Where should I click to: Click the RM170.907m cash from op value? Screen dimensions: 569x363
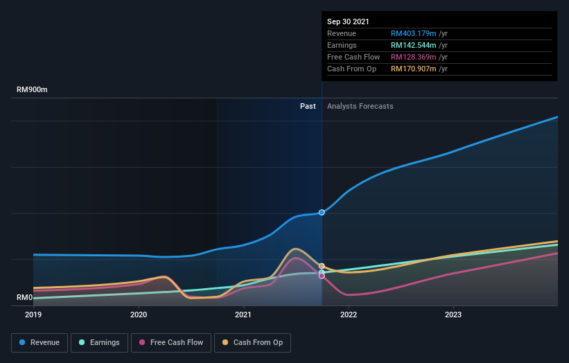[413, 69]
